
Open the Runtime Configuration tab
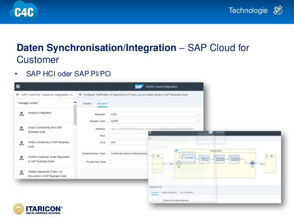pos(169,192)
